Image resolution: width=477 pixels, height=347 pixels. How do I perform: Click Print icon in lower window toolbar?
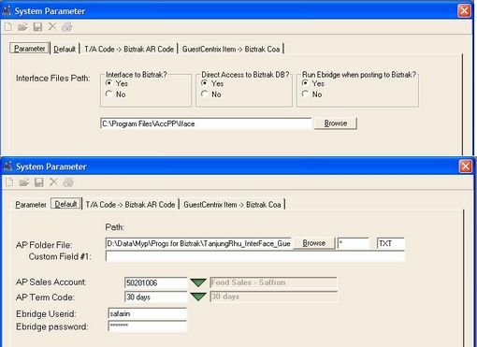68,182
